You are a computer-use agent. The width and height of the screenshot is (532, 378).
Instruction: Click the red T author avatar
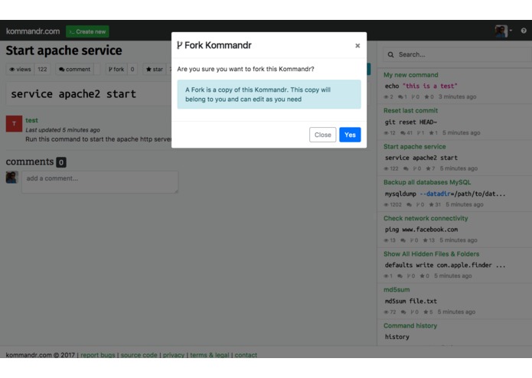(x=14, y=123)
